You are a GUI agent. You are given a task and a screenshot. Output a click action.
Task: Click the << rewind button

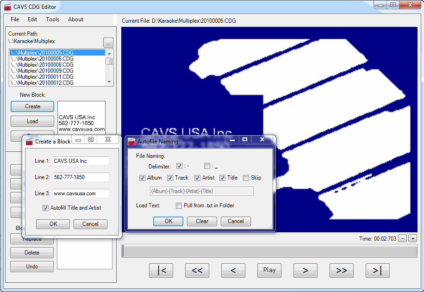pyautogui.click(x=197, y=270)
